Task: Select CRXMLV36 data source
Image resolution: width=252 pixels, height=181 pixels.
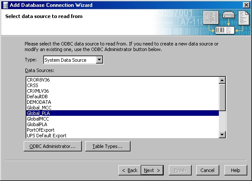Action: (122, 91)
